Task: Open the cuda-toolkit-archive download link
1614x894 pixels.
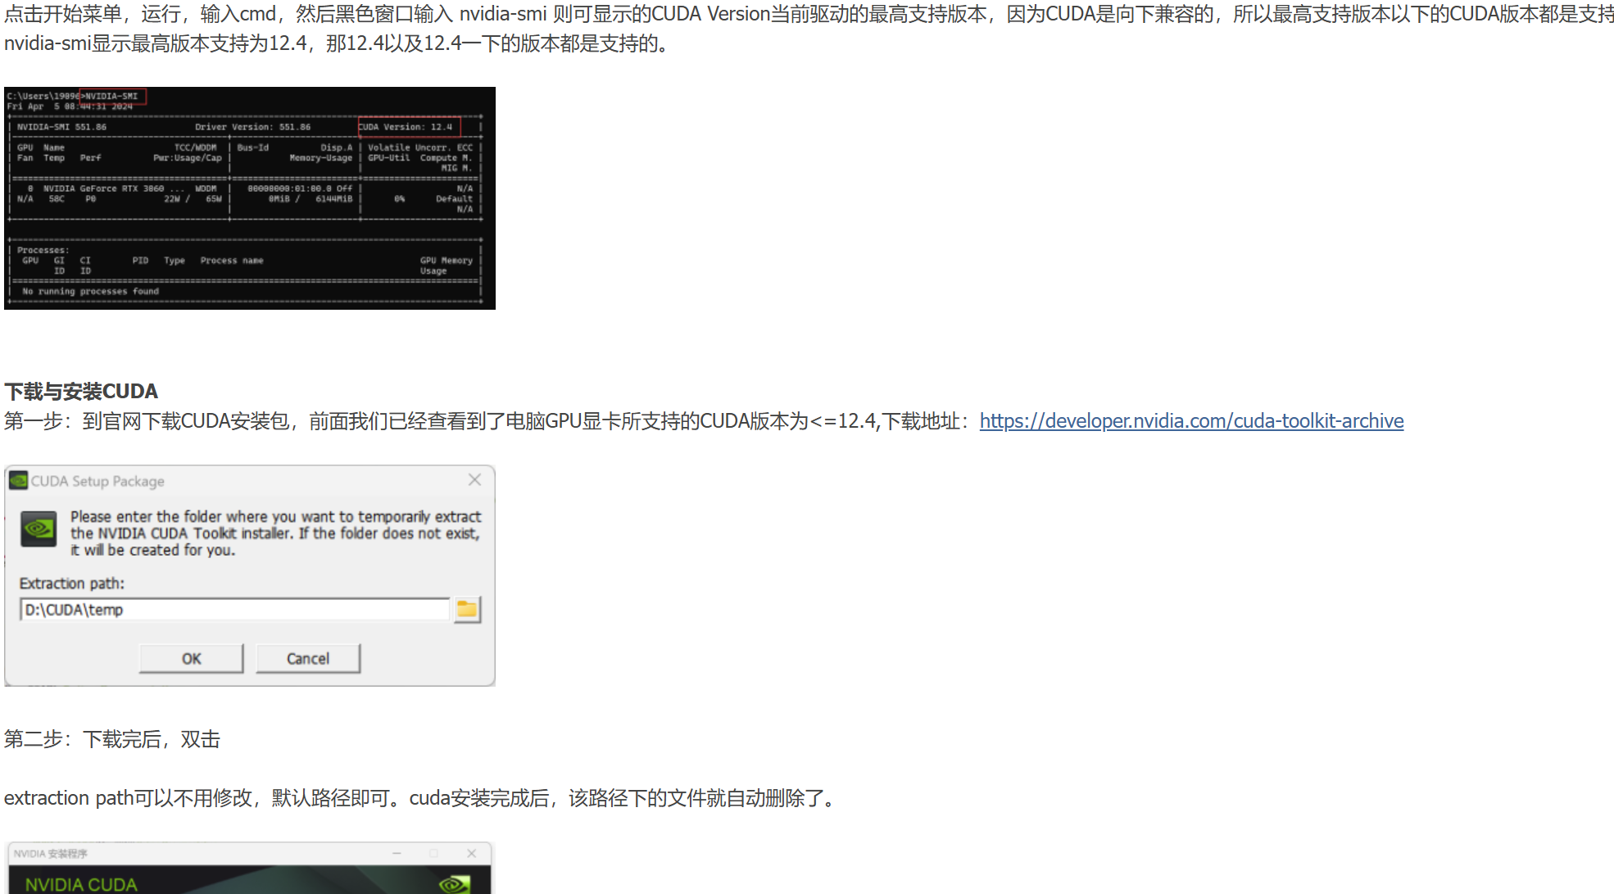Action: (1191, 421)
